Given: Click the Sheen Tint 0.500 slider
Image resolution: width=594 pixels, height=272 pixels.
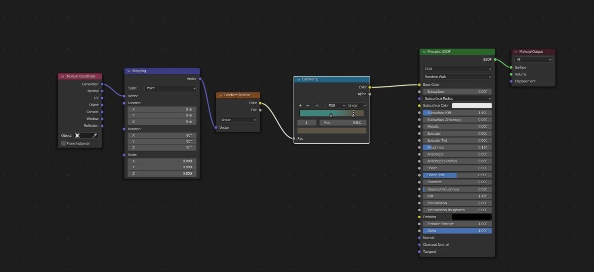Looking at the screenshot, I should click(457, 175).
